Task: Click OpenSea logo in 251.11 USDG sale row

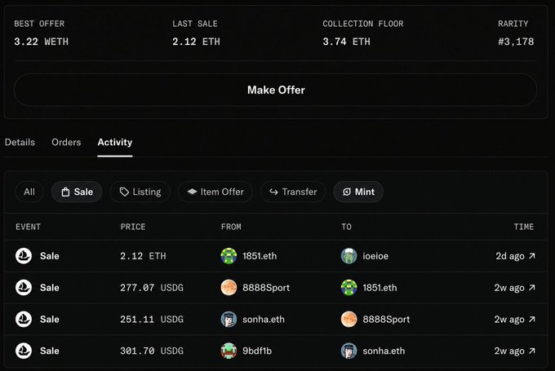Action: (x=24, y=319)
